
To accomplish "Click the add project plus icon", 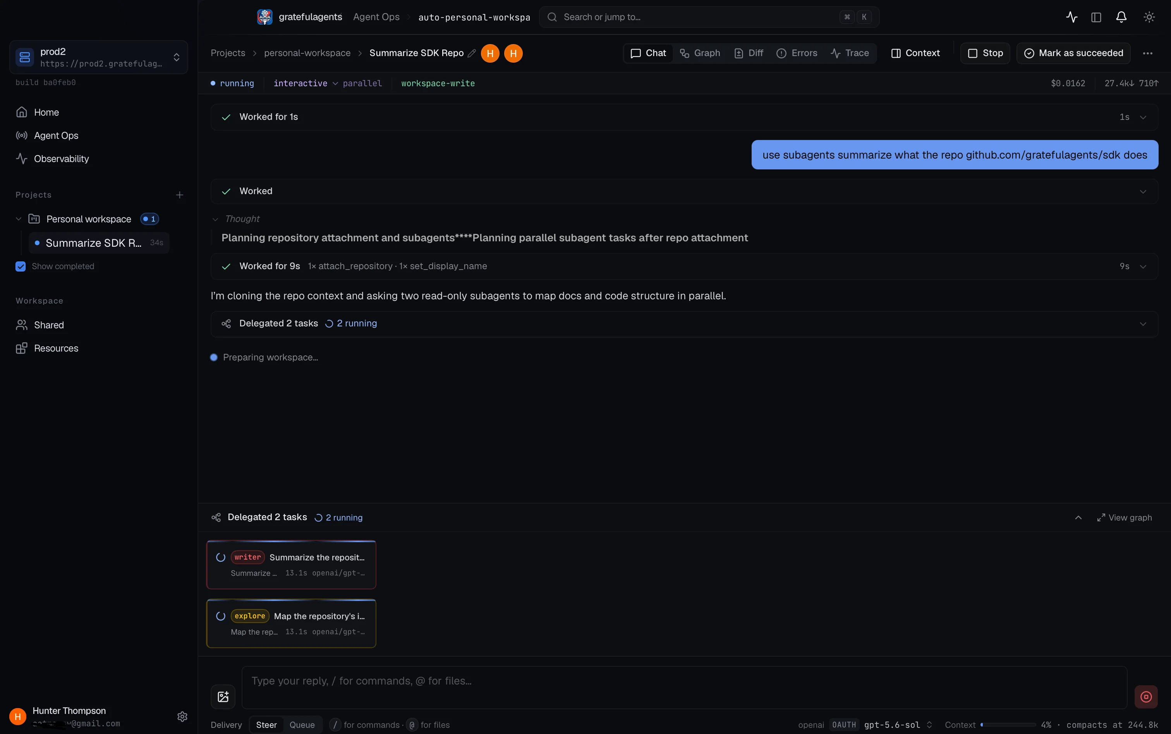I will pyautogui.click(x=179, y=195).
